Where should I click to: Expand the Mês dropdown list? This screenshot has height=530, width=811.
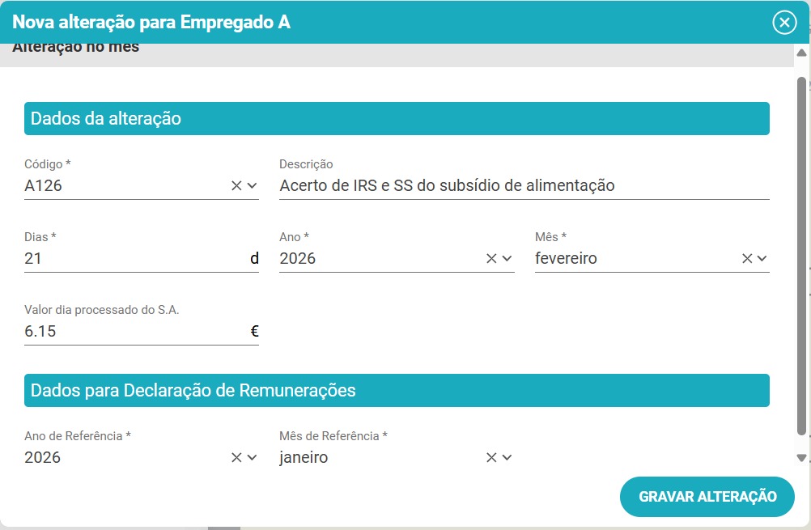[762, 259]
